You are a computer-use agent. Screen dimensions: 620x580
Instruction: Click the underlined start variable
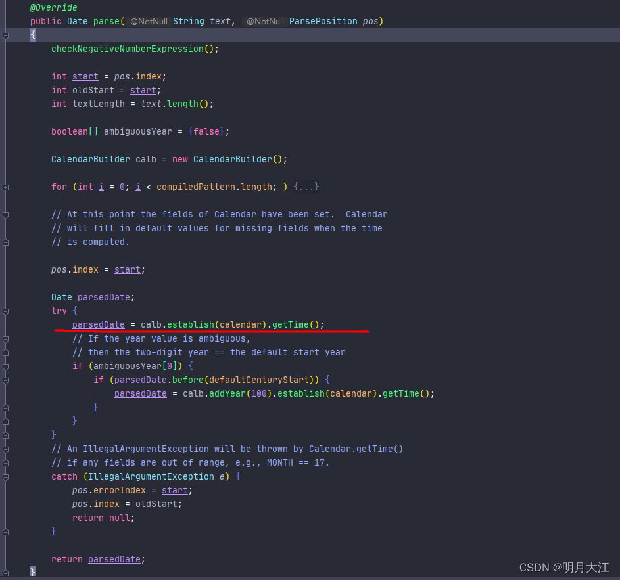[x=85, y=76]
